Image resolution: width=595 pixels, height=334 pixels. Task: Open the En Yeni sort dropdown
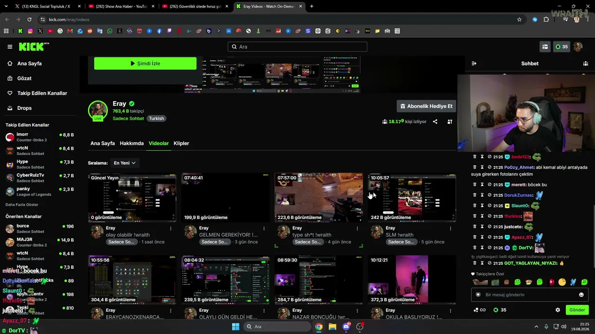pos(125,163)
